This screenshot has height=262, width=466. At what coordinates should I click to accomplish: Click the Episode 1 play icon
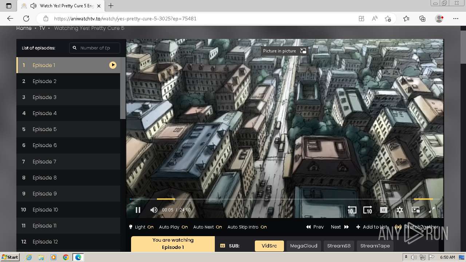tap(113, 65)
